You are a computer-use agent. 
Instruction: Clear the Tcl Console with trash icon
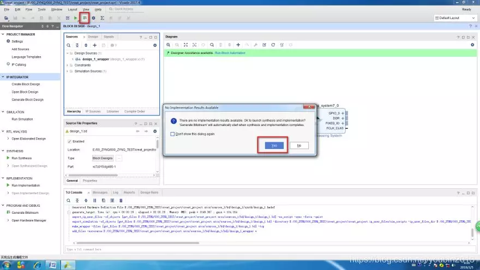click(x=121, y=201)
